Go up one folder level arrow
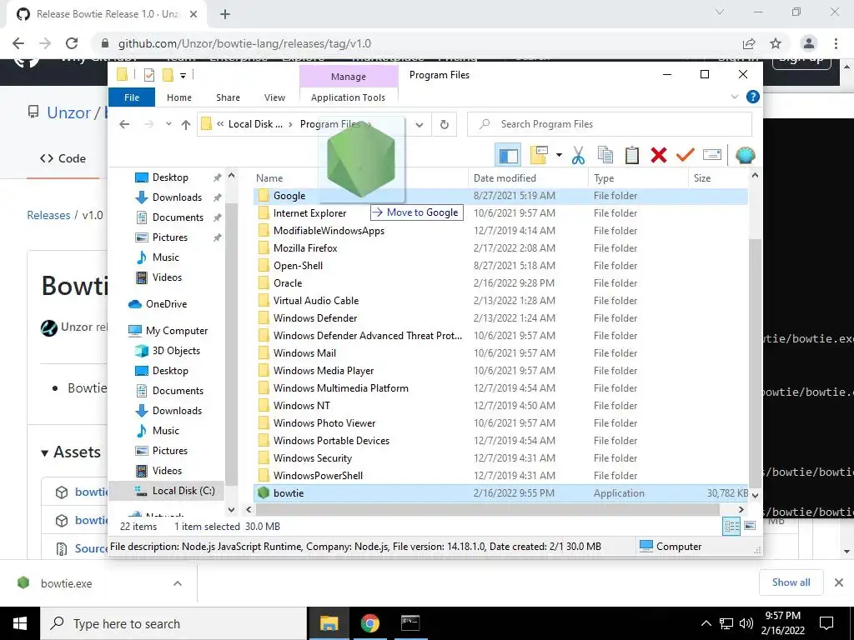Viewport: 854px width, 640px height. point(186,125)
